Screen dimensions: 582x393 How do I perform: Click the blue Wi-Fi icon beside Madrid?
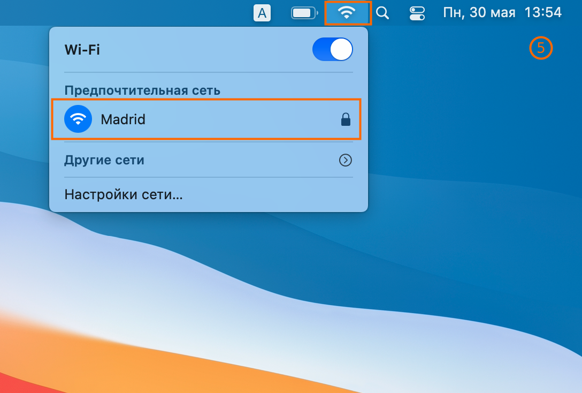pyautogui.click(x=78, y=119)
